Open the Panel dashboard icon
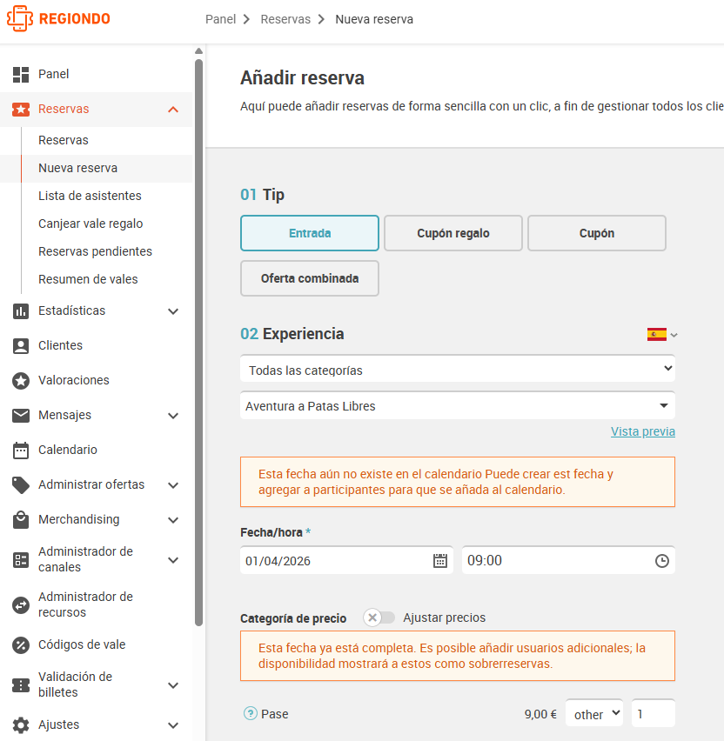Screen dimensions: 724x741 coord(21,75)
